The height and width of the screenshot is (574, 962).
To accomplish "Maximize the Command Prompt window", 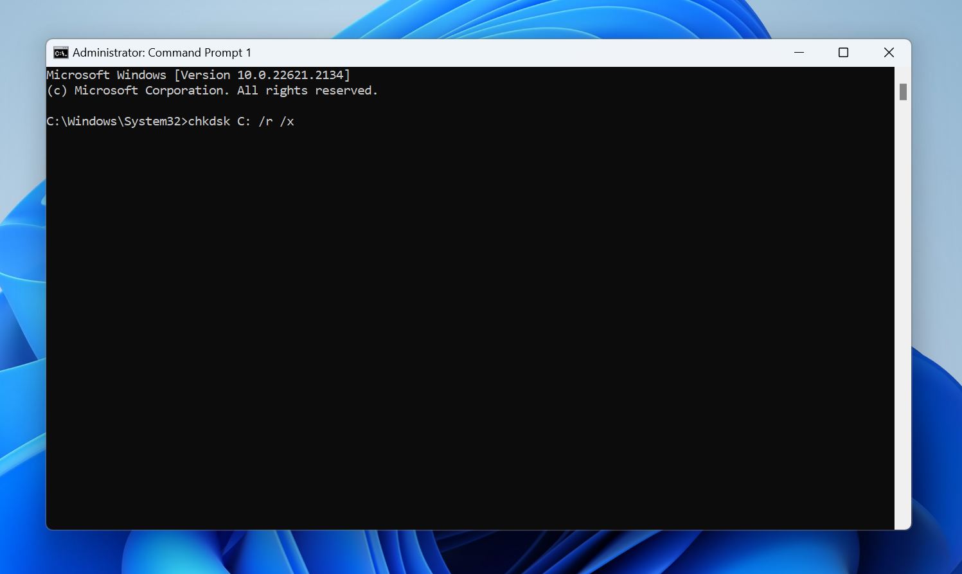I will [843, 52].
